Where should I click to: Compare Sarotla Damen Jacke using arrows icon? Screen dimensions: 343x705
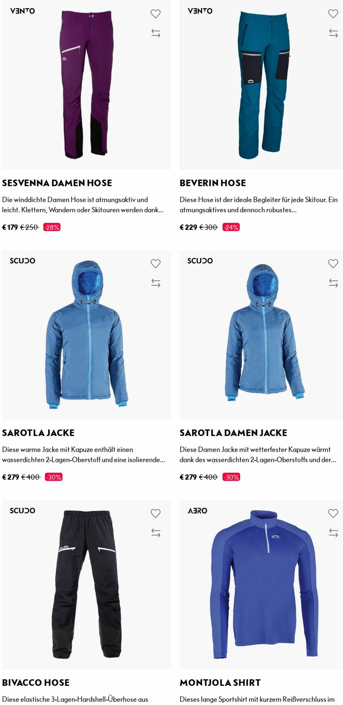pyautogui.click(x=333, y=283)
